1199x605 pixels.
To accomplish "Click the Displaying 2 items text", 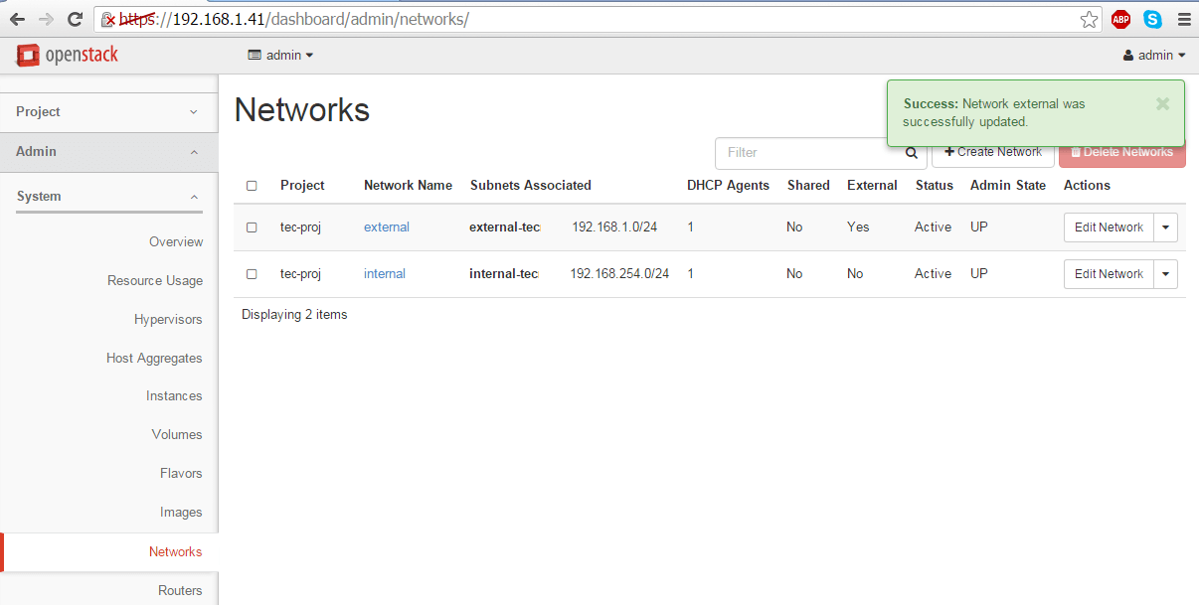I will pyautogui.click(x=294, y=315).
